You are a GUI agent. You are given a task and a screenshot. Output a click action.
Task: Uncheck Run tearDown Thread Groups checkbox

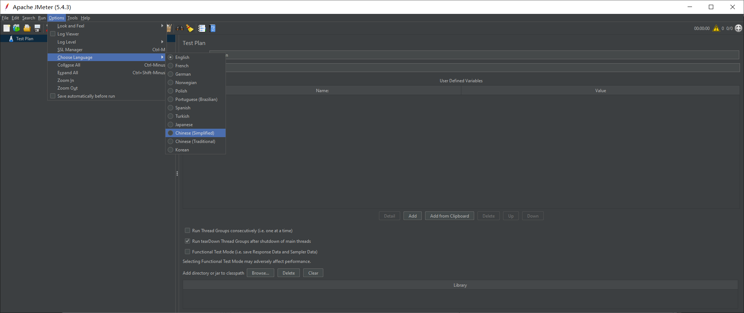pos(187,241)
